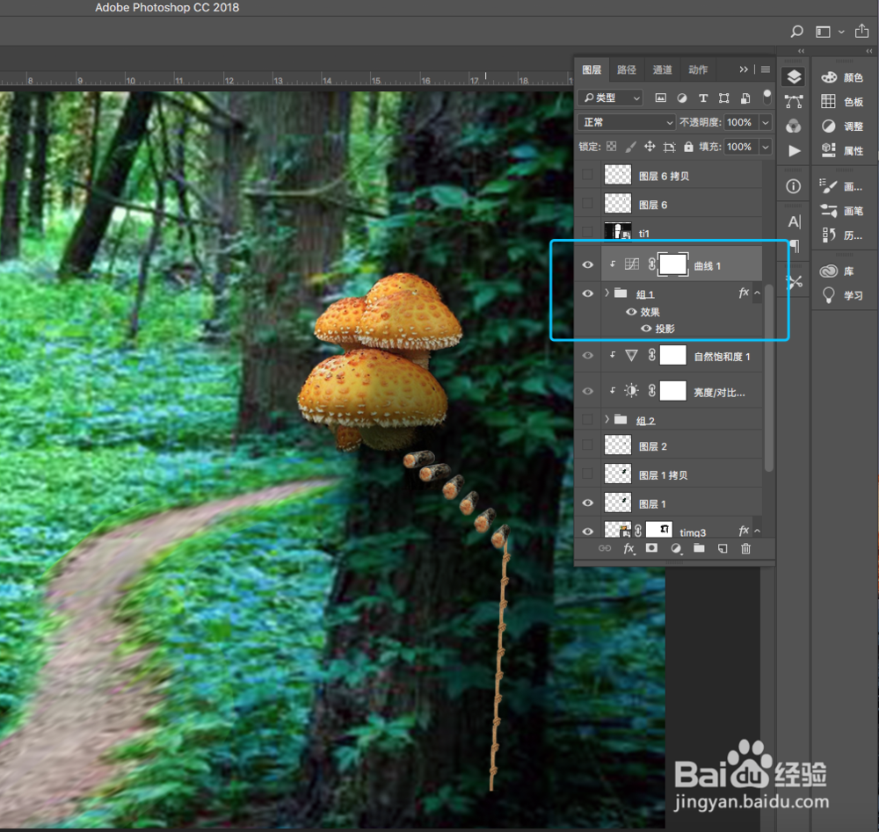Select the 曲线 1 layer mask thumbnail

672,264
